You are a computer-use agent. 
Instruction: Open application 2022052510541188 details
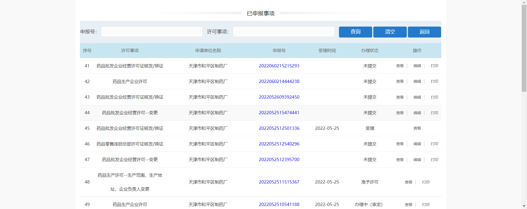[x=279, y=204]
